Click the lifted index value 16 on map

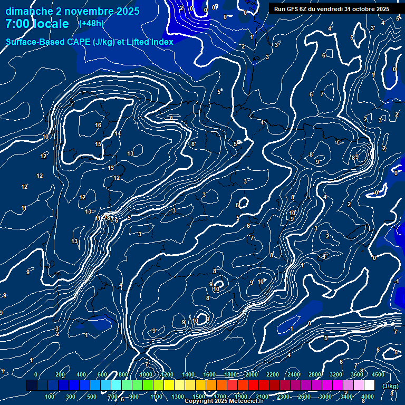(98, 125)
